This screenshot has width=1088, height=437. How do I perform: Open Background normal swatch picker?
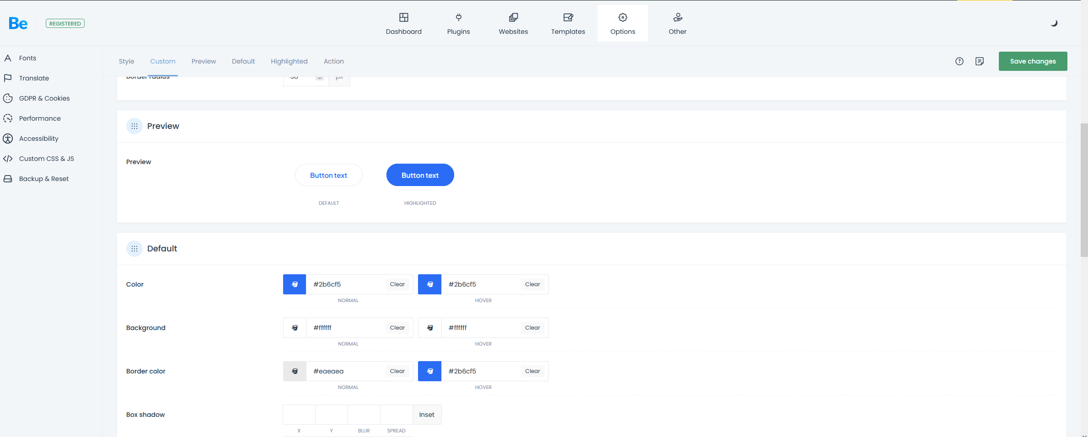click(x=295, y=328)
